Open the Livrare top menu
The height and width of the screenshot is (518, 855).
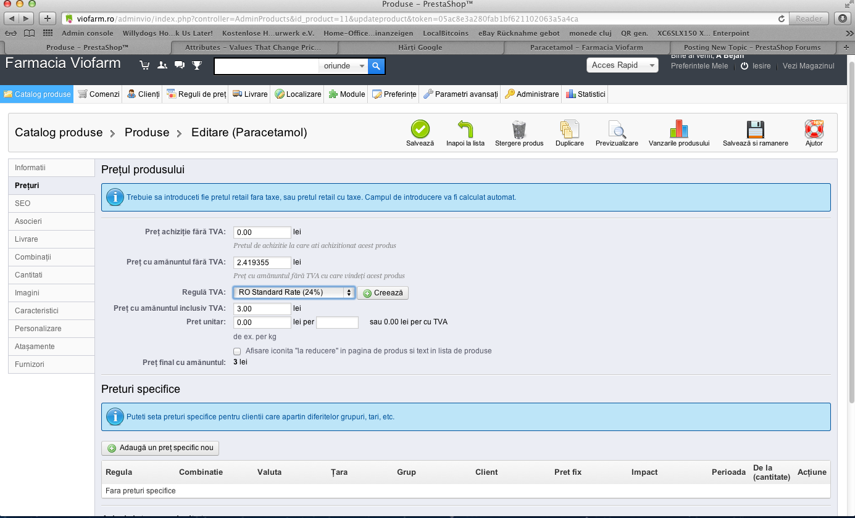point(250,94)
